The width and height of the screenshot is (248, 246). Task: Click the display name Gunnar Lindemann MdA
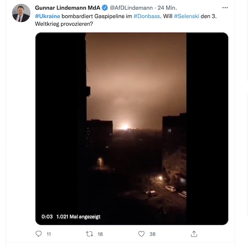click(67, 7)
